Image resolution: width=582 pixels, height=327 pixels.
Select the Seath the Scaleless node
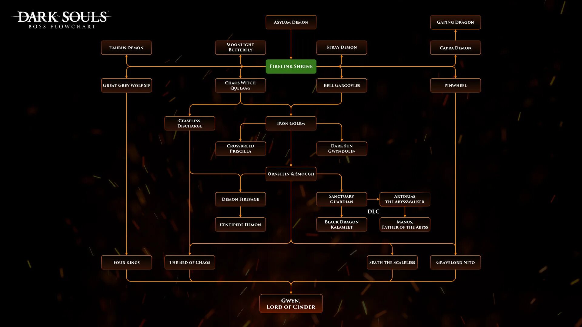point(392,262)
